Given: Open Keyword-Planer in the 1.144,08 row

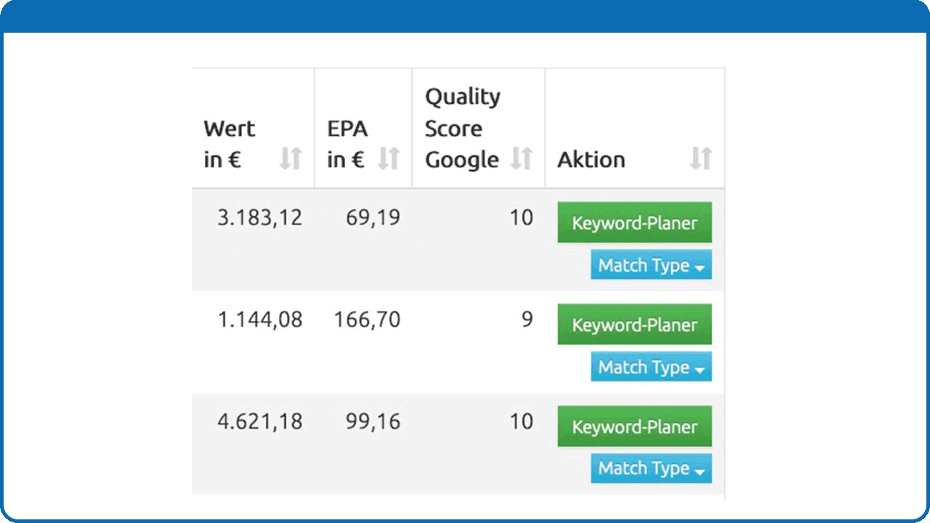Looking at the screenshot, I should [x=634, y=324].
